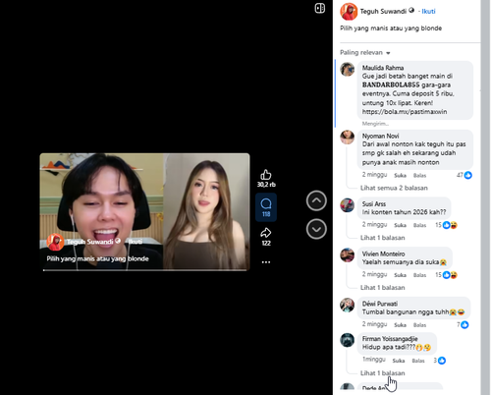Click Teguh Suwandi name on video overlay
Screen dimensions: 491x395
[x=89, y=242]
